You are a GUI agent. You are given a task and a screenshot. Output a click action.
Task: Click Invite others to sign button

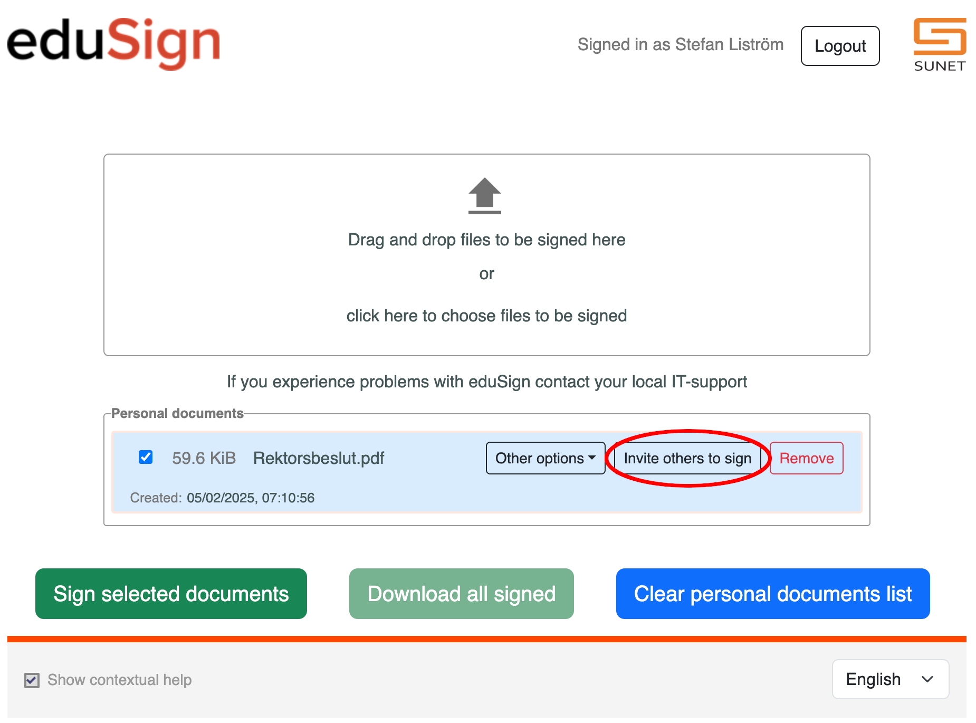pos(687,458)
